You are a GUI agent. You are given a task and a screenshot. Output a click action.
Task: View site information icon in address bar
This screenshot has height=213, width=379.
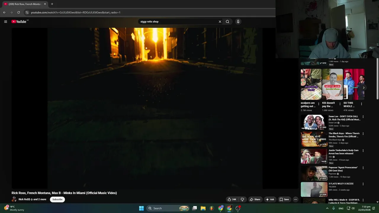click(x=27, y=12)
